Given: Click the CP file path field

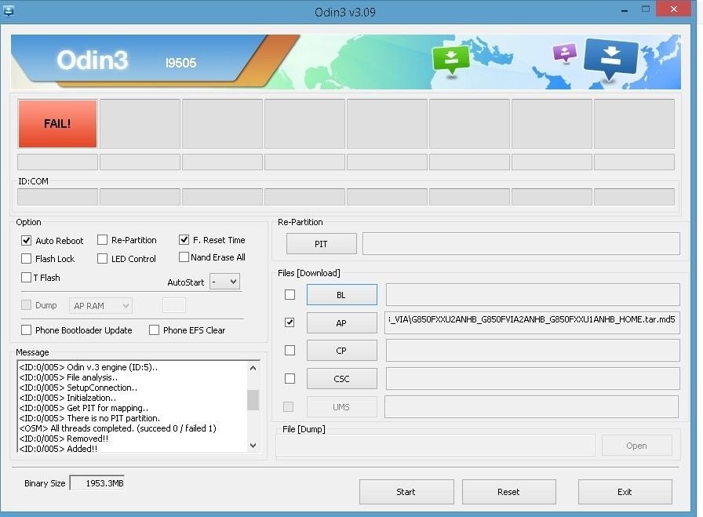Looking at the screenshot, I should tap(533, 350).
